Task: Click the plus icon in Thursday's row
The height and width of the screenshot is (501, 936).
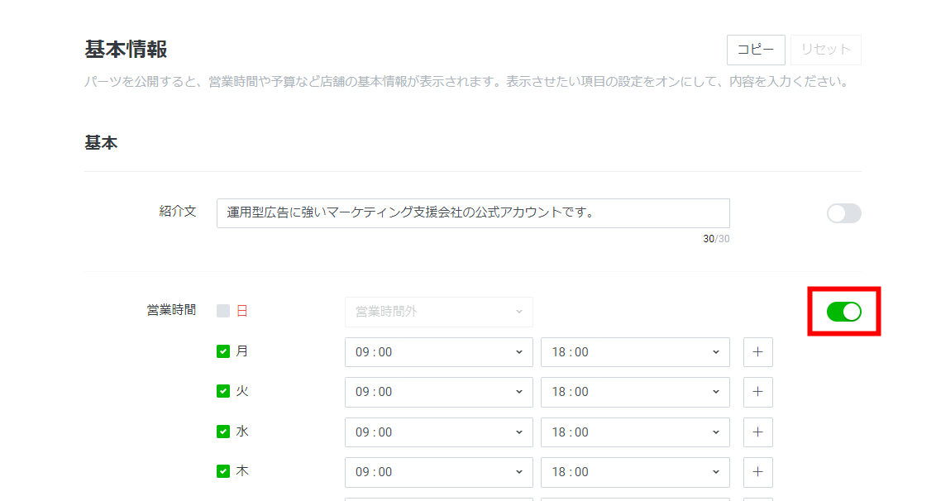Action: coord(757,471)
